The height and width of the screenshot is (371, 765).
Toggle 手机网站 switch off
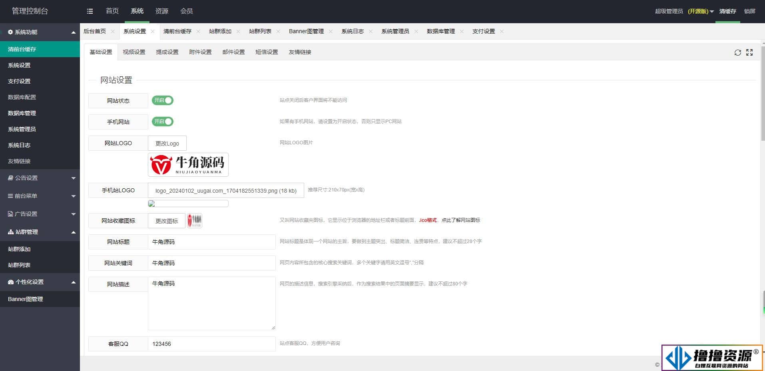(162, 122)
